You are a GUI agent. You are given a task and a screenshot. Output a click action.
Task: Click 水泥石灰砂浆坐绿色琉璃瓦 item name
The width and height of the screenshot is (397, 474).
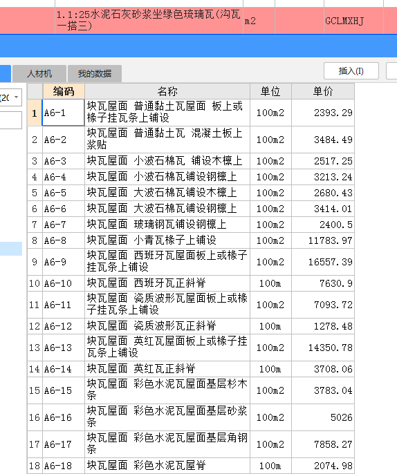149,20
